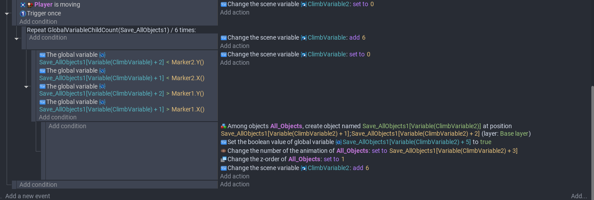Open the Add... menu at bottom right

[579, 196]
